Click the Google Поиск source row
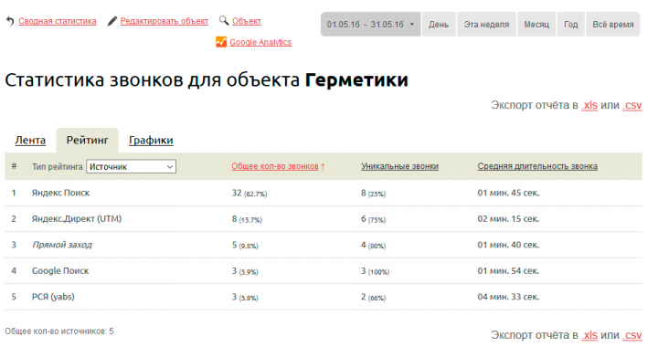This screenshot has width=658, height=347. tap(324, 270)
